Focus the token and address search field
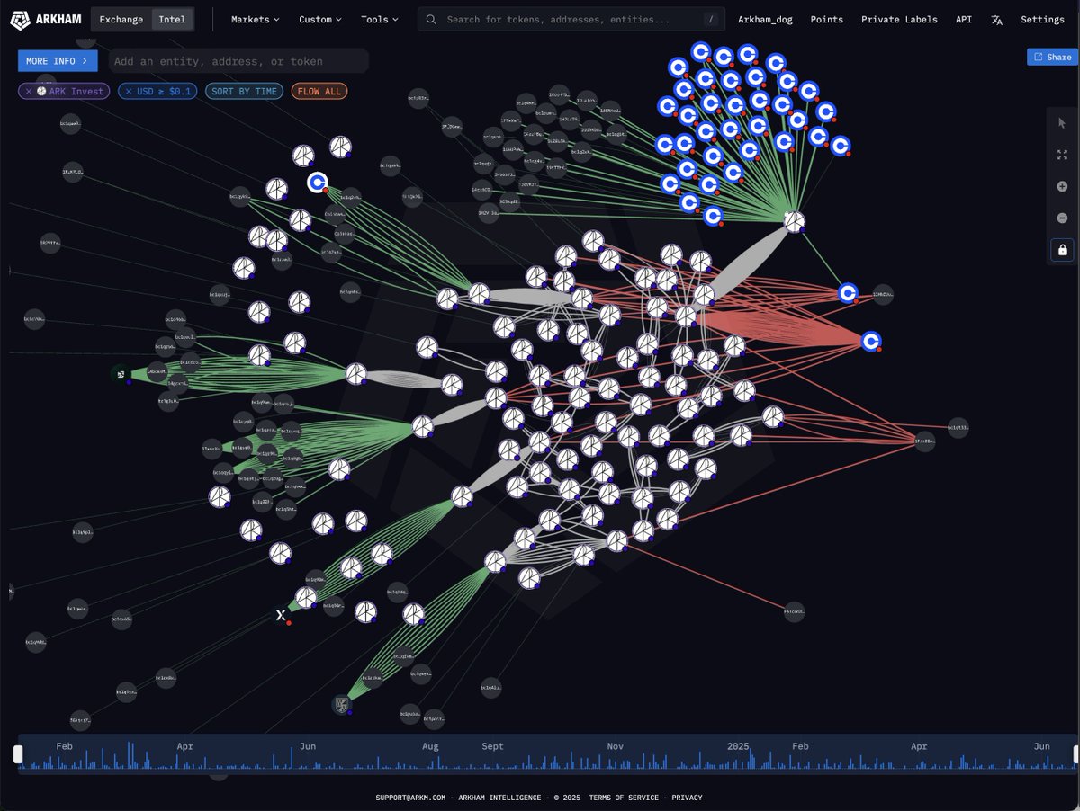Image resolution: width=1080 pixels, height=811 pixels. pos(571,19)
